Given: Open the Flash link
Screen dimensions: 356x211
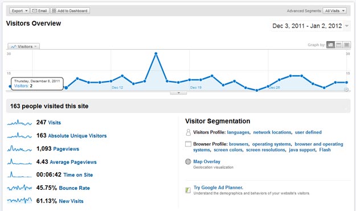Looking at the screenshot, I should click(325, 150).
